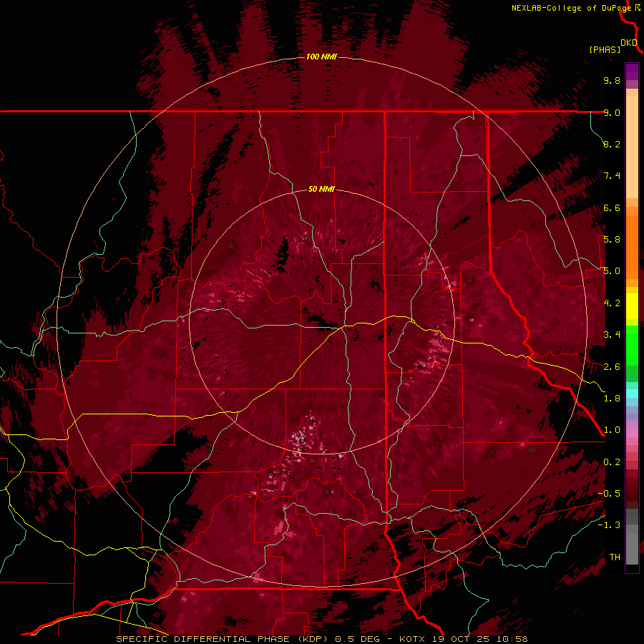This screenshot has height=644, width=644.
Task: Click the 5.8 scale value
Action: 612,240
